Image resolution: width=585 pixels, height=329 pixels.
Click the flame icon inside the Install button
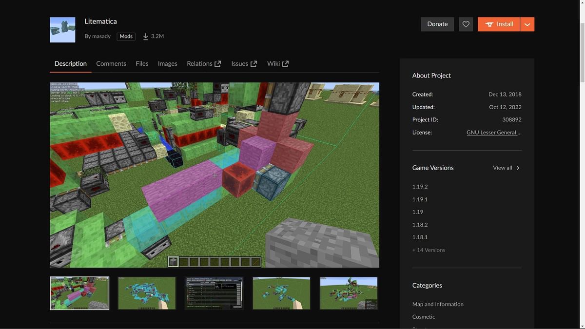coord(488,23)
